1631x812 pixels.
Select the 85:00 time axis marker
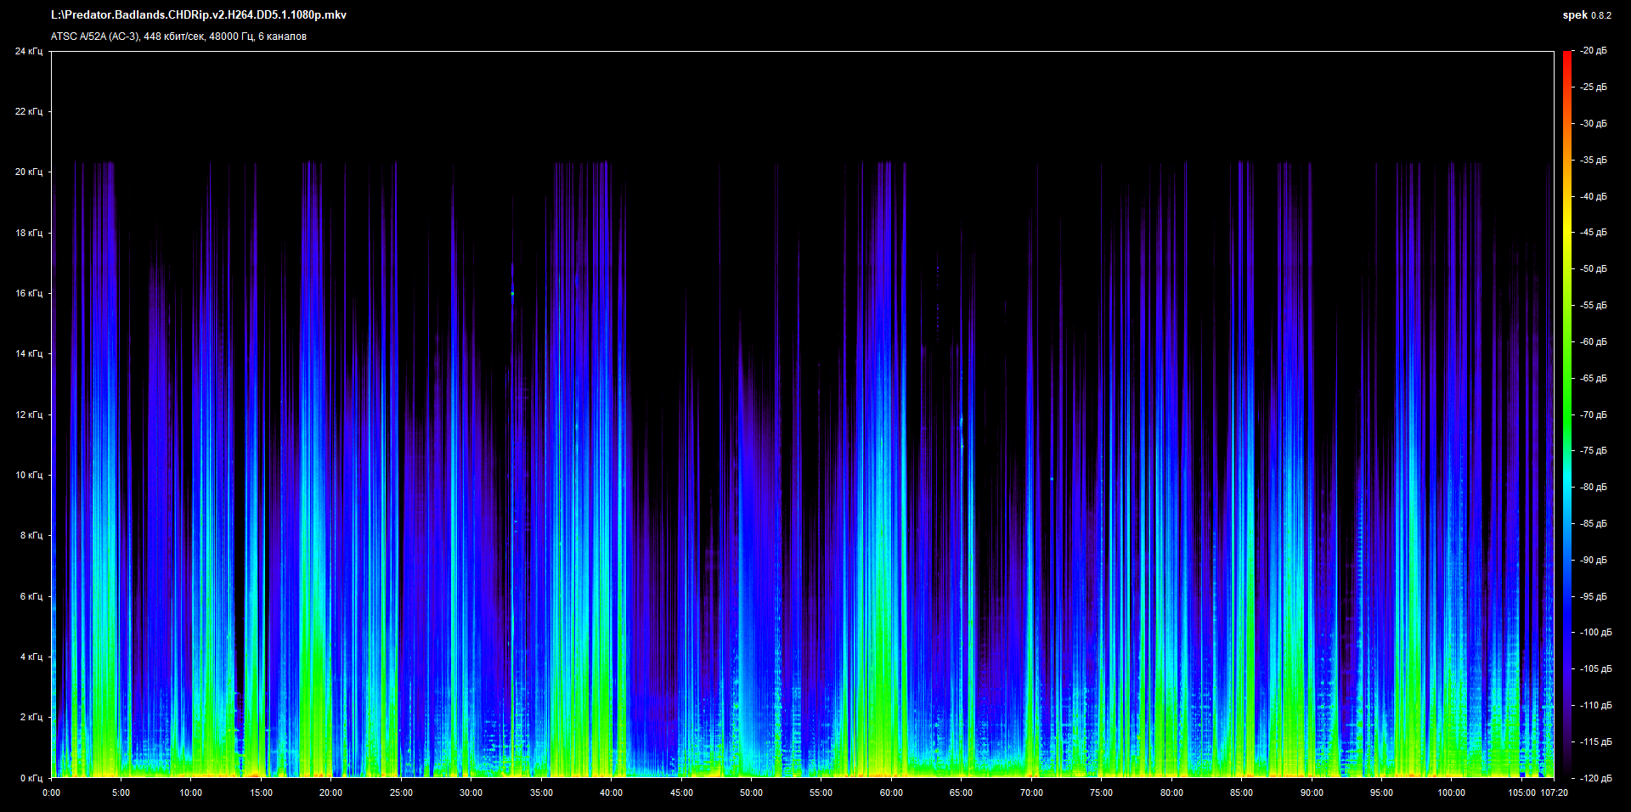point(1241,792)
